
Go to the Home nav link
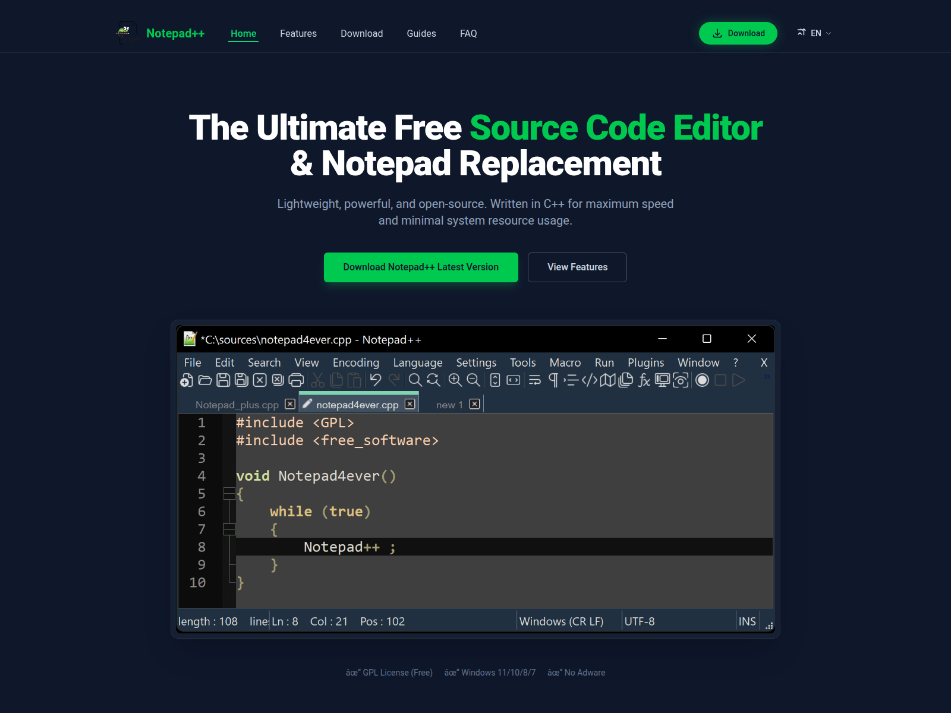tap(244, 33)
